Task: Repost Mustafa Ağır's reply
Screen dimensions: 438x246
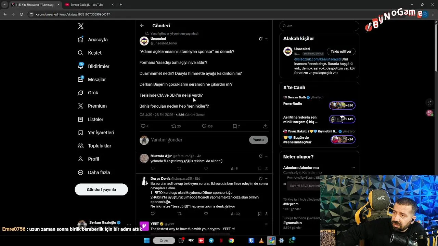Action: [x=179, y=168]
